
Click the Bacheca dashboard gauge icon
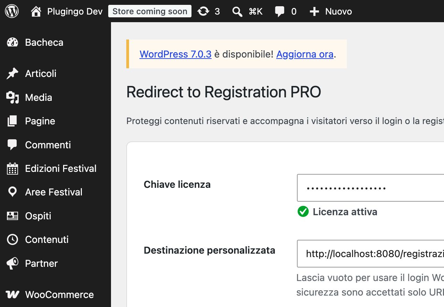(x=12, y=43)
